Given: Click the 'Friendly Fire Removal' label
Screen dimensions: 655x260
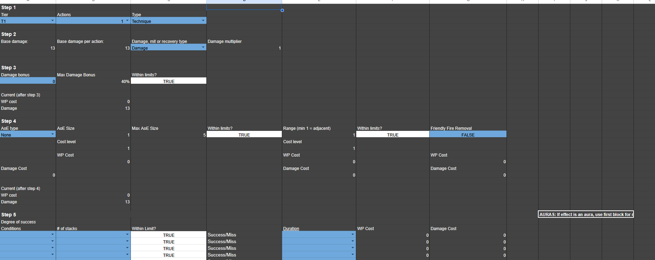Looking at the screenshot, I should 451,128.
